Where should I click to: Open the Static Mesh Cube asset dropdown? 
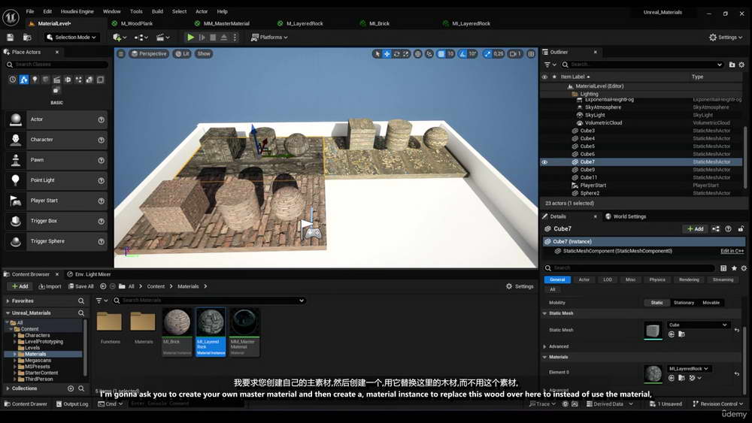pyautogui.click(x=699, y=325)
